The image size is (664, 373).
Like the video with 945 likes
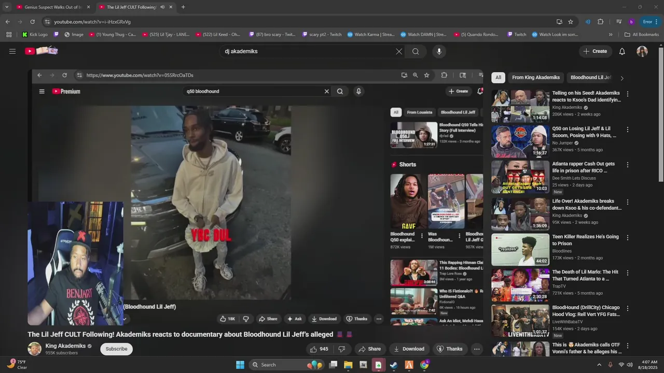pos(319,349)
